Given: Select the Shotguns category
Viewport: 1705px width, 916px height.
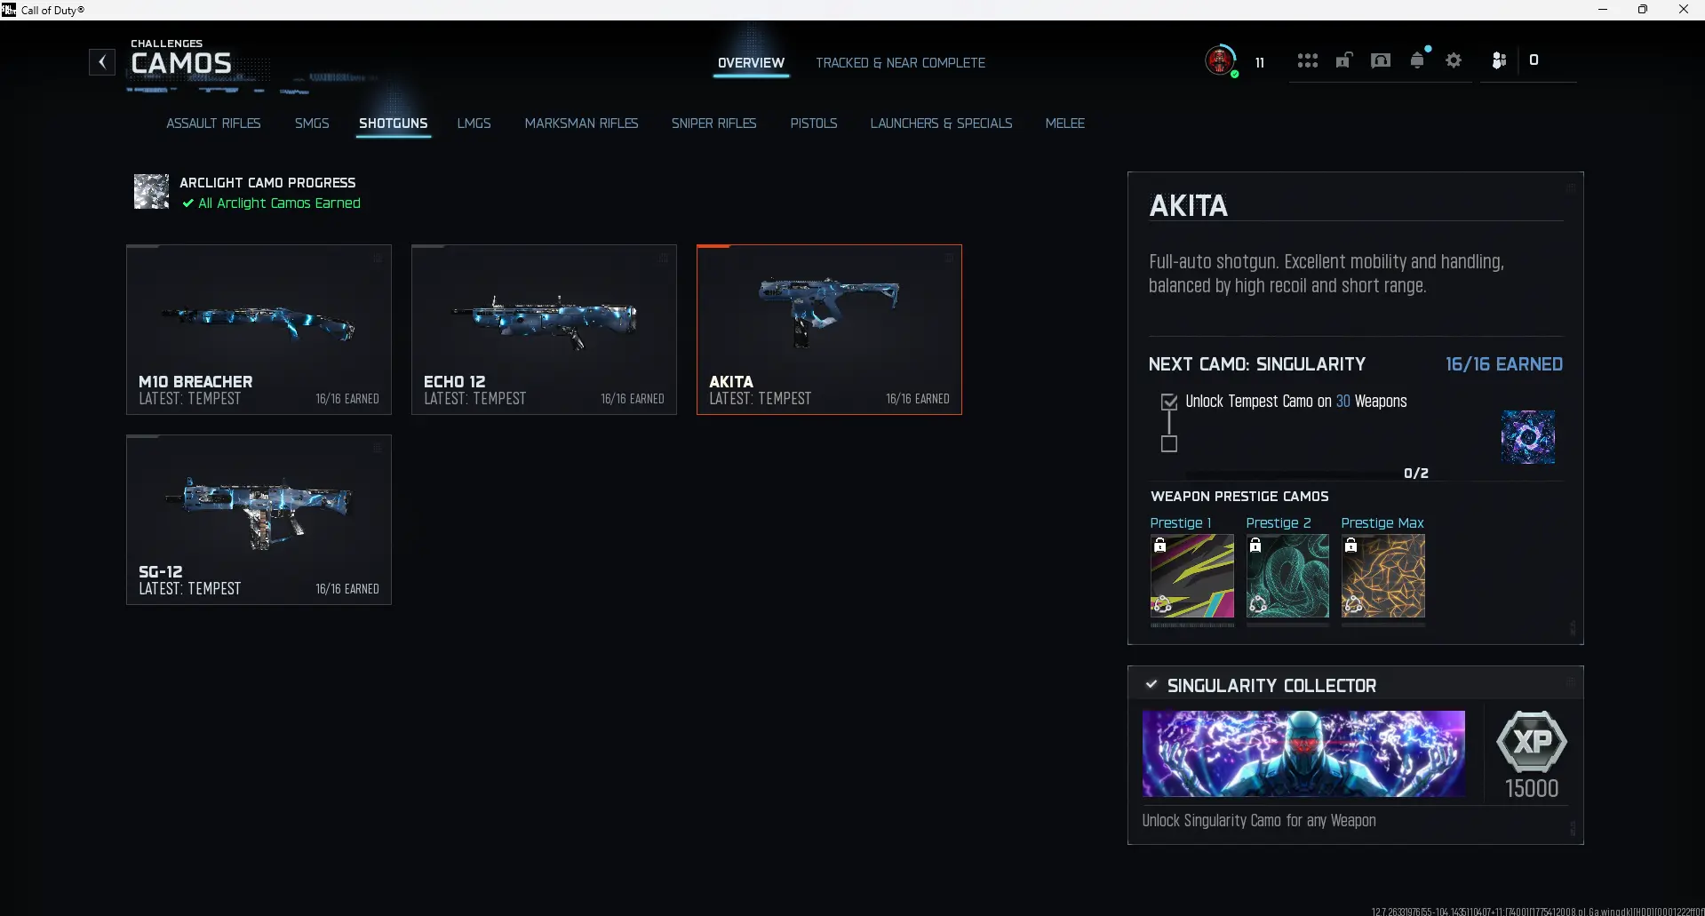Looking at the screenshot, I should (x=394, y=123).
